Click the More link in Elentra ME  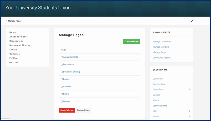point(155,111)
